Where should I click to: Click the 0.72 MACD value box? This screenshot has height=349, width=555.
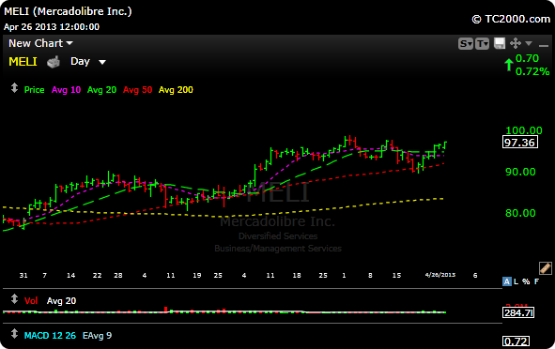pos(516,341)
